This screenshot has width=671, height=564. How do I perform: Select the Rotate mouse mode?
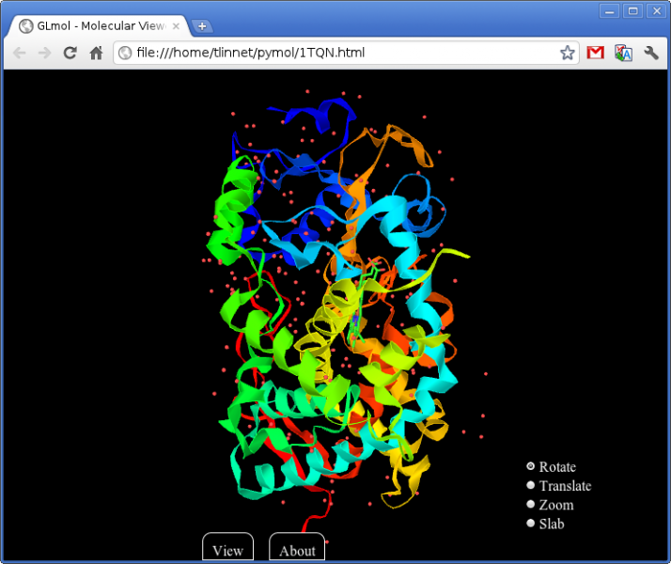pyautogui.click(x=531, y=466)
